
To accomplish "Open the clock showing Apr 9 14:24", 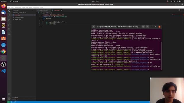I will (x=95, y=1).
